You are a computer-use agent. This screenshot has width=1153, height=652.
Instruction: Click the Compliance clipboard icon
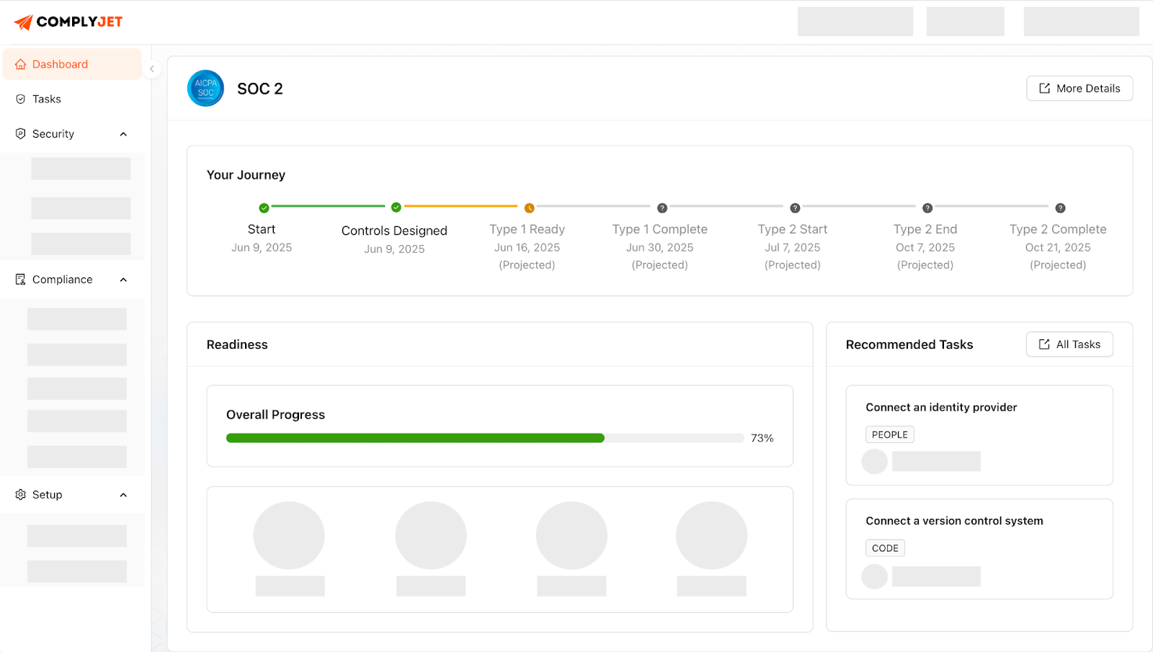click(20, 279)
